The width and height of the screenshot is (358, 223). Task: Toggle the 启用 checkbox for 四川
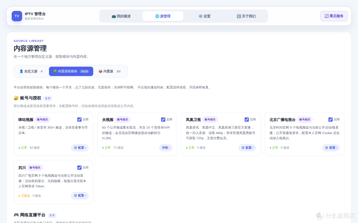tap(80, 167)
